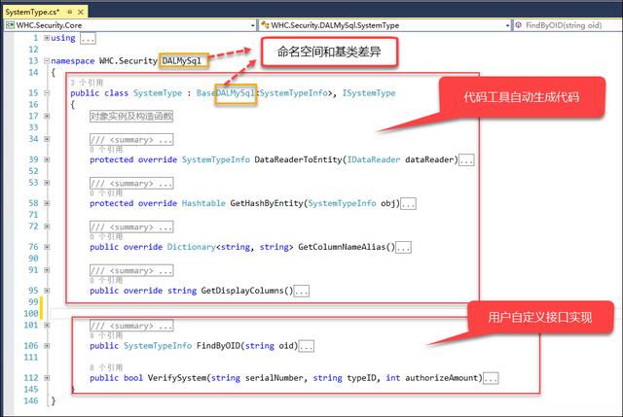Click line number 100 in the margin

click(x=31, y=314)
